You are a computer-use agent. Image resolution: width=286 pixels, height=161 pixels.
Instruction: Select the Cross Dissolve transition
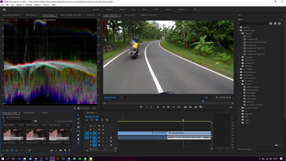[252, 90]
